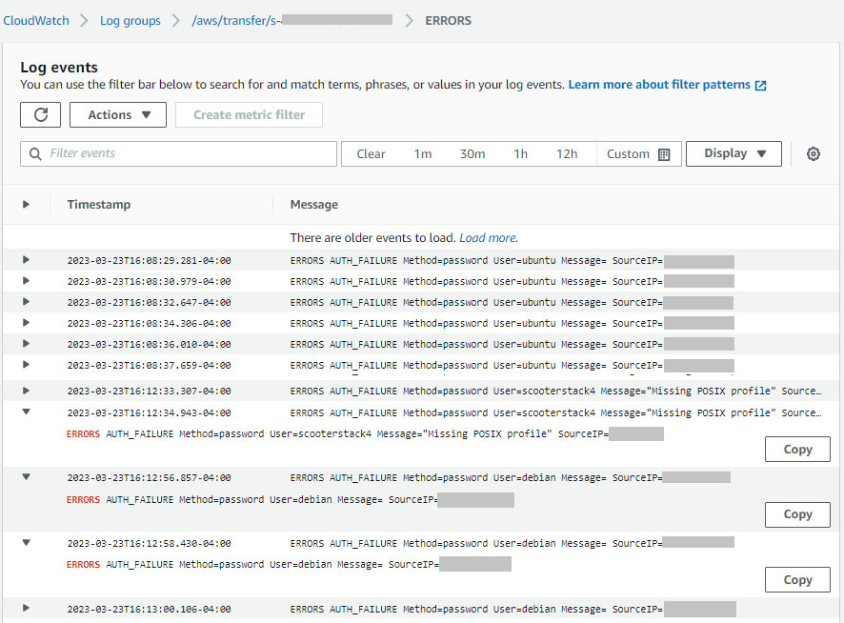Expand the first AUTH_FAILURE event for ubuntu
Viewport: 844px width, 623px height.
[27, 260]
